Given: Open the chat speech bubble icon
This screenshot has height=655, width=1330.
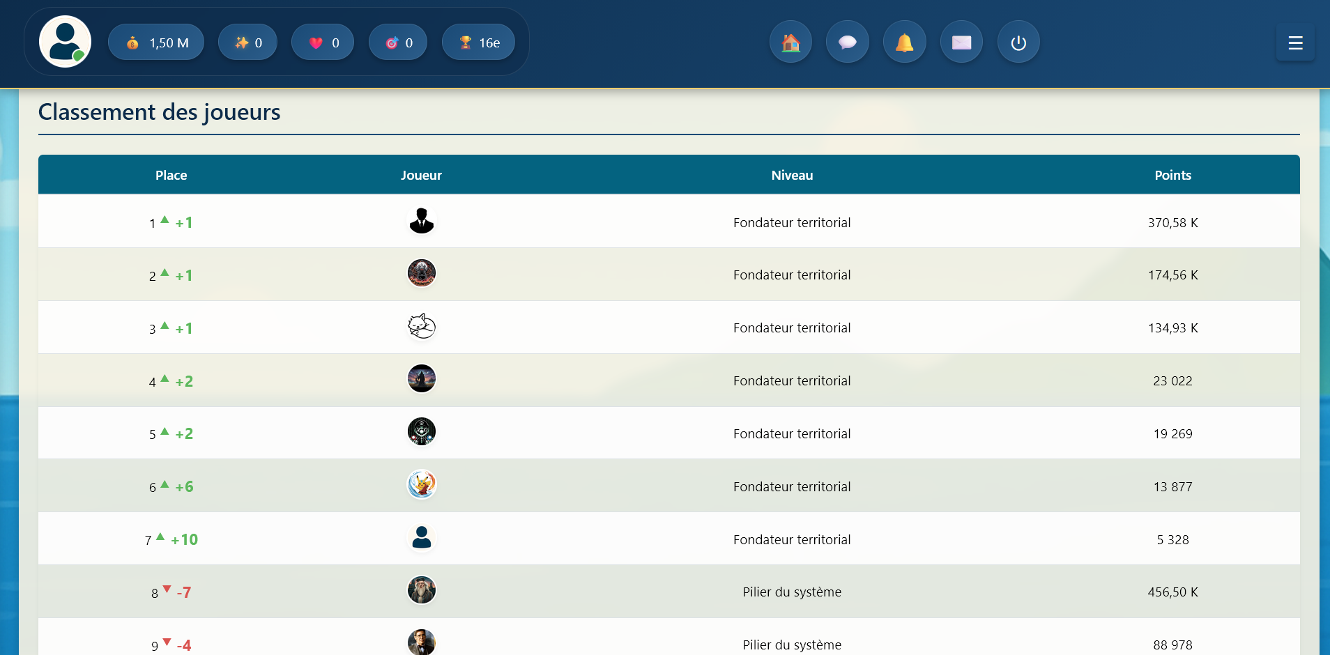Looking at the screenshot, I should [x=848, y=43].
